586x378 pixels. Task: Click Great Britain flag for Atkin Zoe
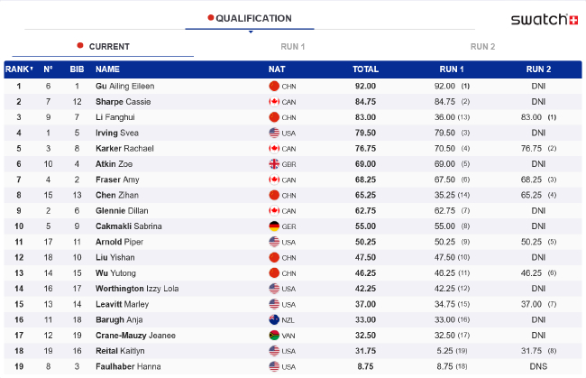(x=274, y=164)
